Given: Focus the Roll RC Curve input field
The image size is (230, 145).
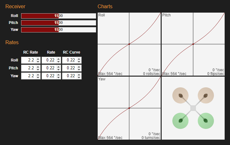Looking at the screenshot, I should point(69,60).
